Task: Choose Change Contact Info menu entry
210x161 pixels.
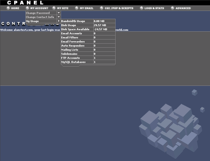Action: click(x=40, y=17)
